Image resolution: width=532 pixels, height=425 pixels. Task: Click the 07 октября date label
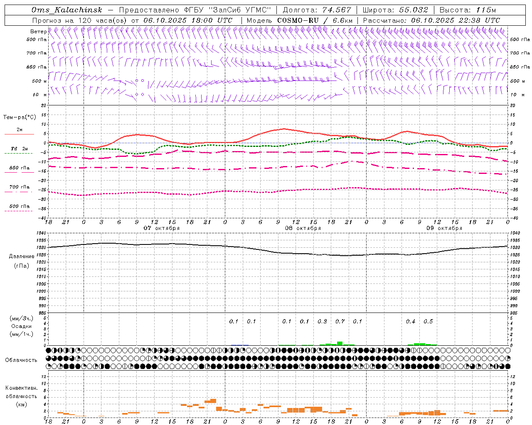coord(162,228)
